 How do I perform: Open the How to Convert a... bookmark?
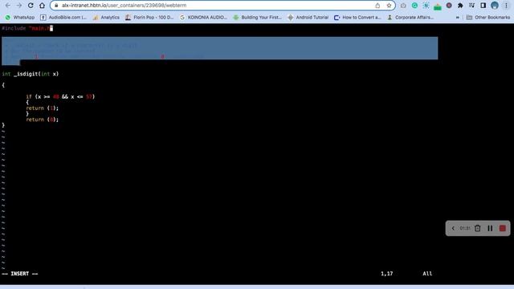[x=357, y=18]
